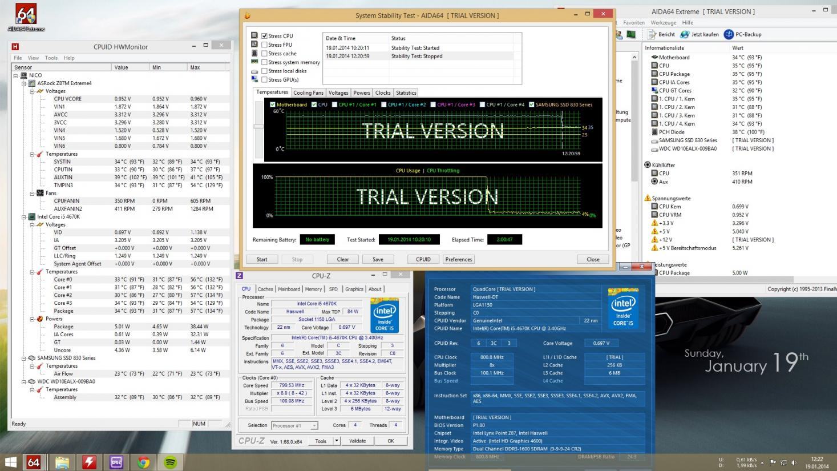837x471 pixels.
Task: Collapse the Powers node in HWMonitor
Action: (x=31, y=319)
